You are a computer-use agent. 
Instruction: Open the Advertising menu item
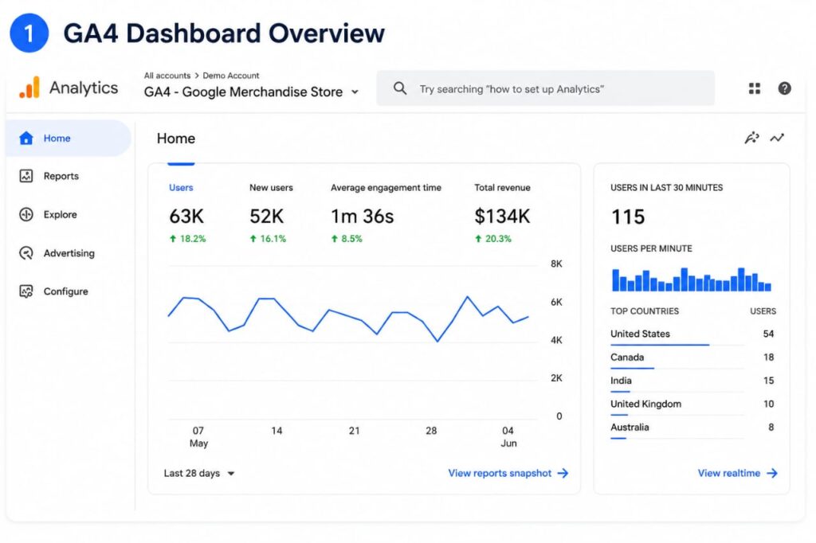pyautogui.click(x=69, y=253)
